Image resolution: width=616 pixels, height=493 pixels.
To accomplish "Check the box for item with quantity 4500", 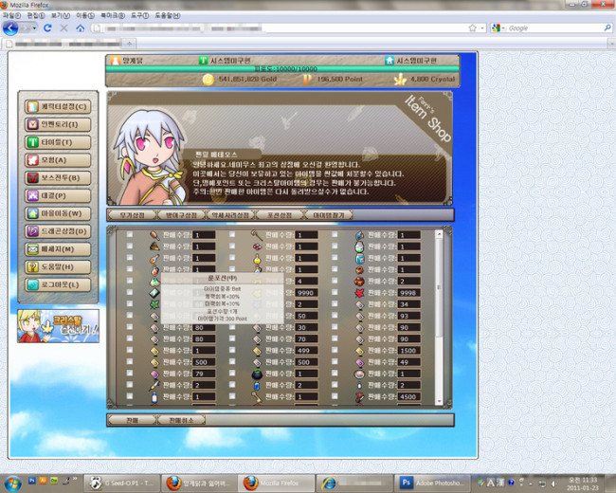I will coord(335,396).
